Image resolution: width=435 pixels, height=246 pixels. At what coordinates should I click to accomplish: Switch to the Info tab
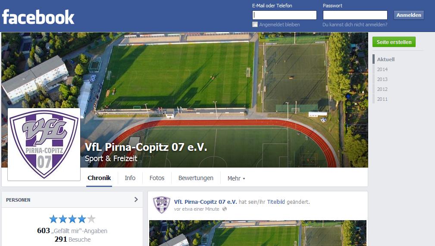click(x=130, y=178)
